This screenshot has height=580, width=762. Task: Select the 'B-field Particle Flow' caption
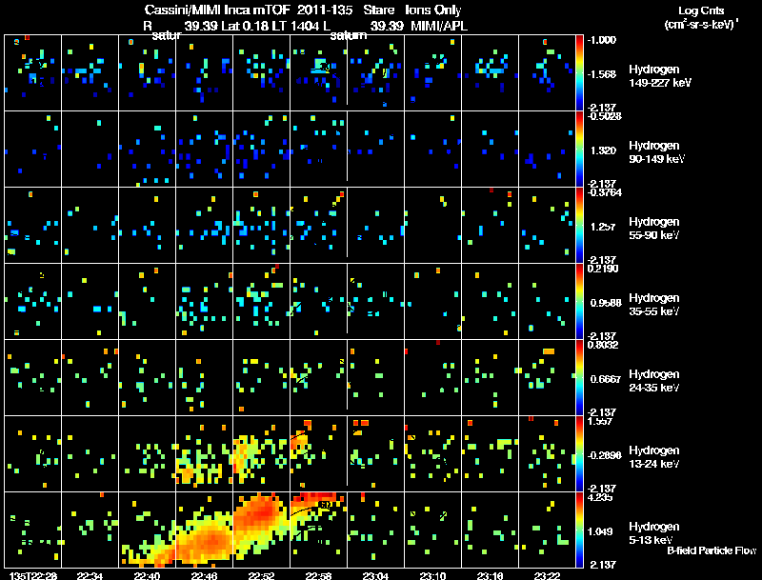712,550
